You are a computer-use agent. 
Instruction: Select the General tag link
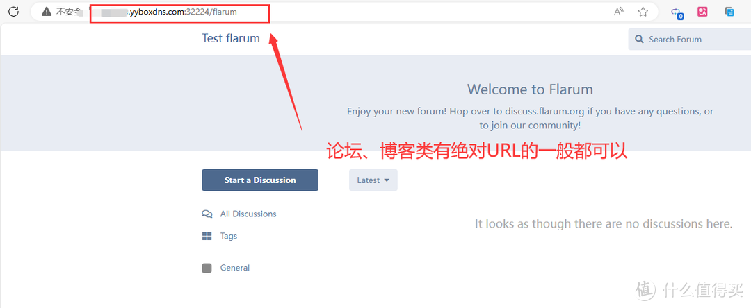[x=235, y=268]
